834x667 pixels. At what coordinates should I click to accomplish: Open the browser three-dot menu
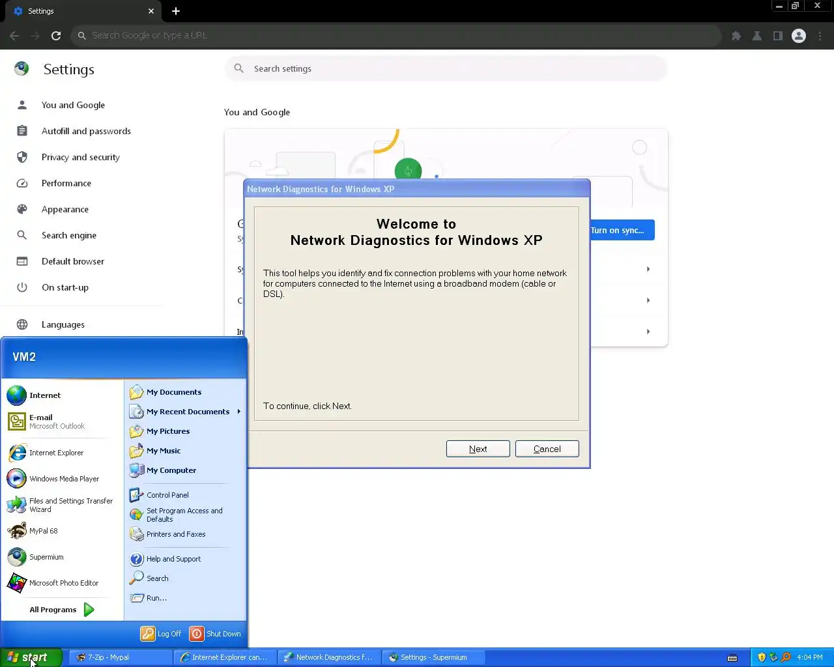pyautogui.click(x=820, y=36)
